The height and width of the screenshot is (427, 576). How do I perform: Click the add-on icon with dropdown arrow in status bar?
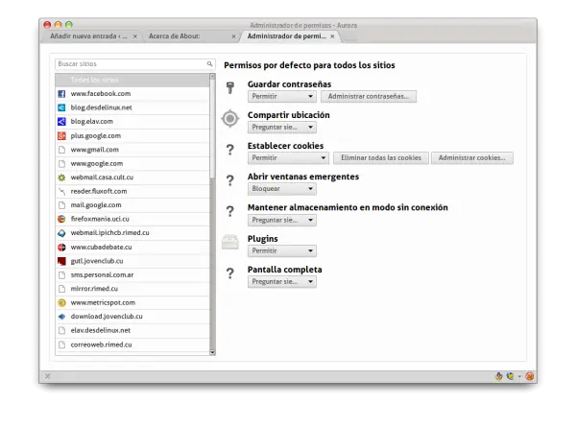click(511, 376)
